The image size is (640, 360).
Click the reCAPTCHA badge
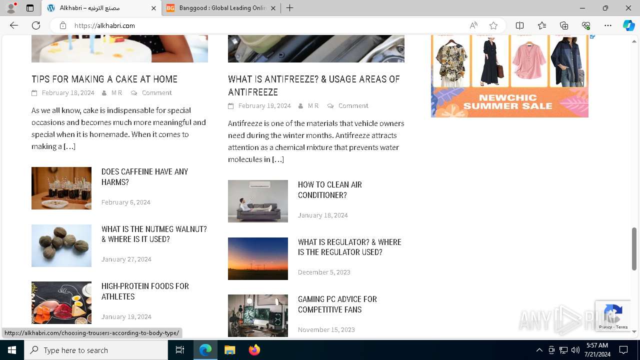pos(612,316)
